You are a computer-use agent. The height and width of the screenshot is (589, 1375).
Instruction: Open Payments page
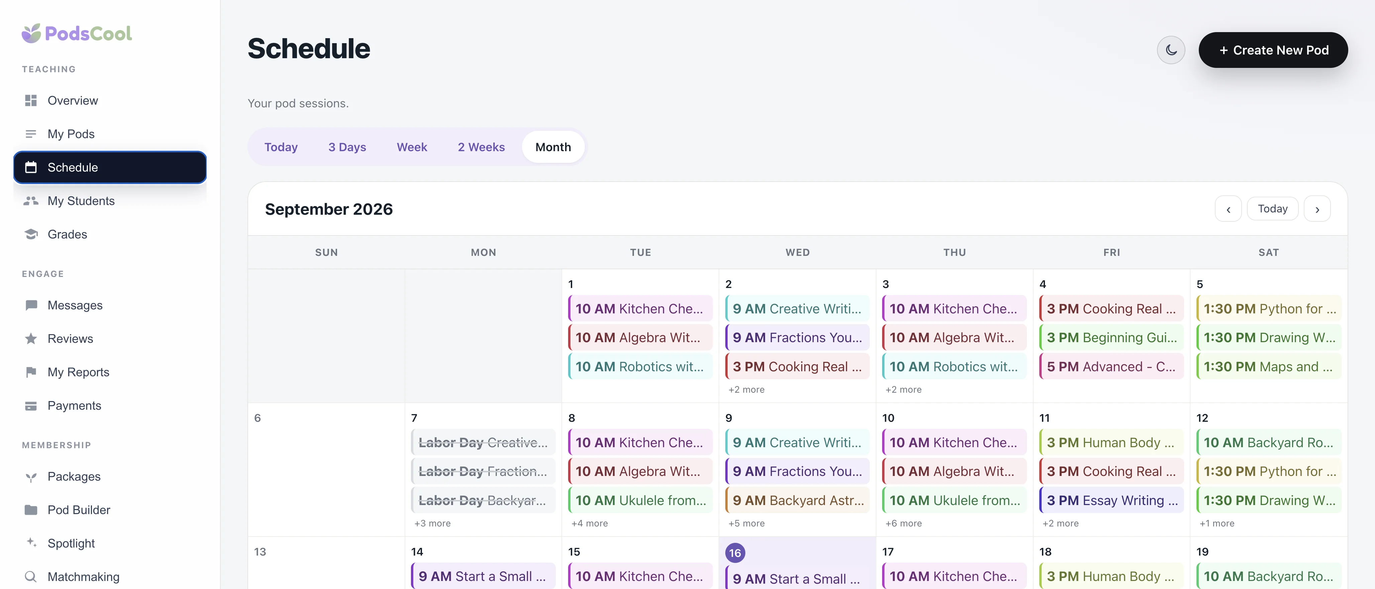coord(110,406)
